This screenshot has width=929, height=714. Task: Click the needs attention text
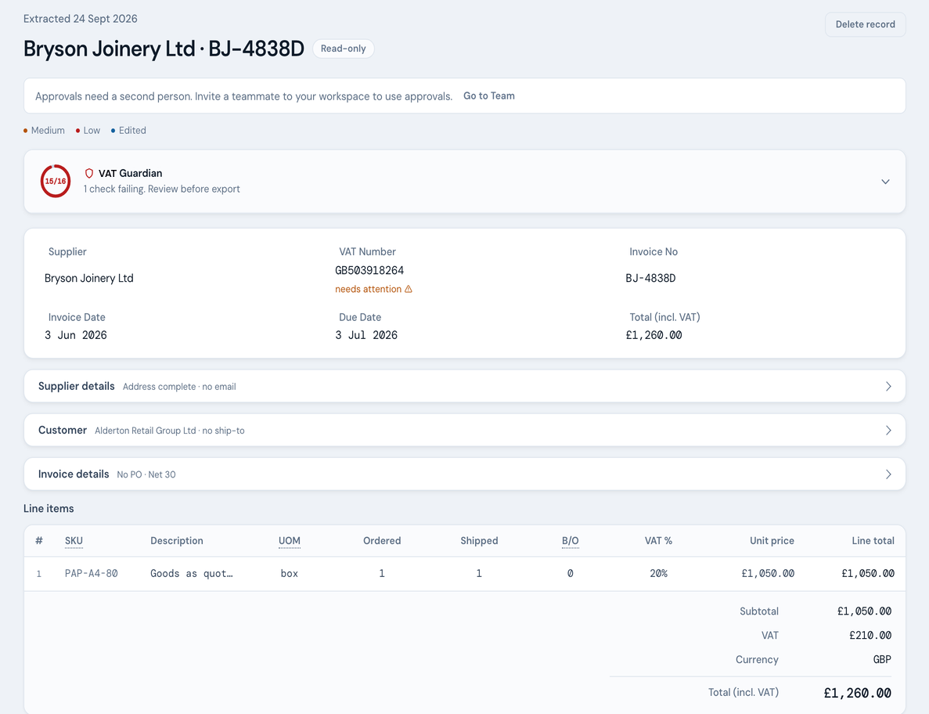(368, 289)
